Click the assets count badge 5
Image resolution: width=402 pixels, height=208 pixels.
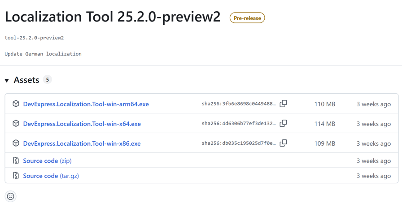47,80
